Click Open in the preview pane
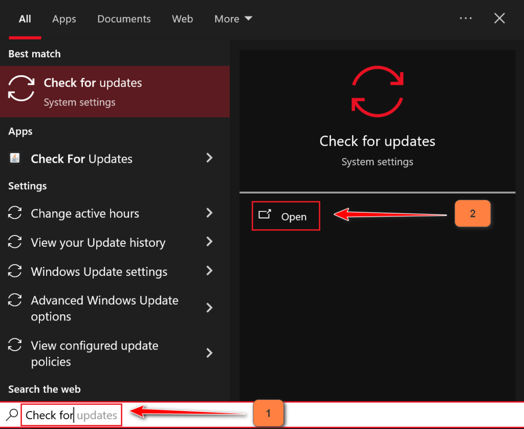 coord(286,216)
